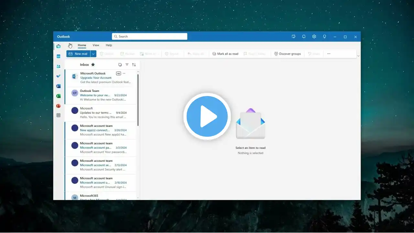Open Outlook settings gear
The width and height of the screenshot is (414, 233).
314,37
